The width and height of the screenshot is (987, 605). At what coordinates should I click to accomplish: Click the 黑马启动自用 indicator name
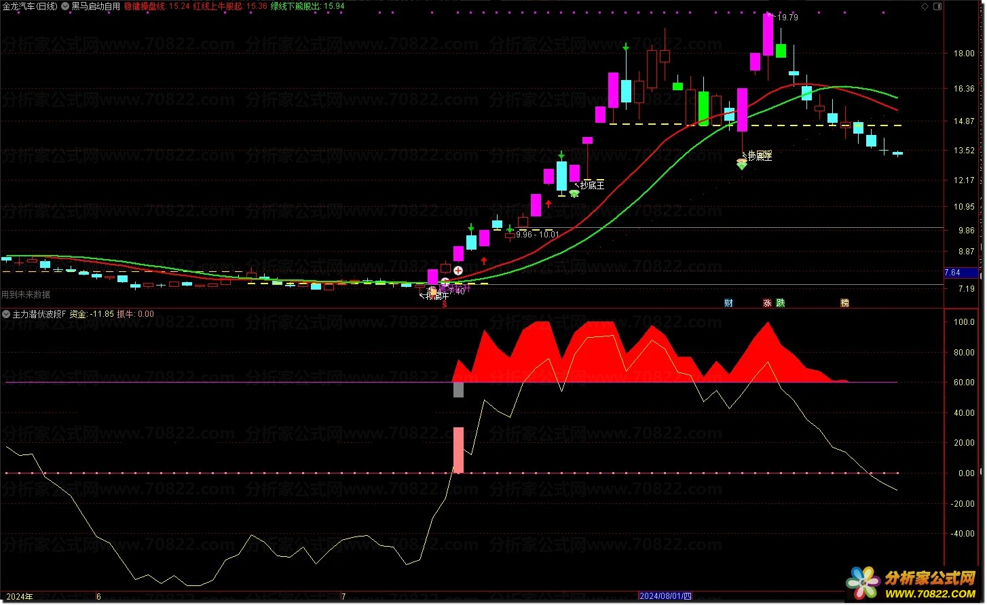96,6
